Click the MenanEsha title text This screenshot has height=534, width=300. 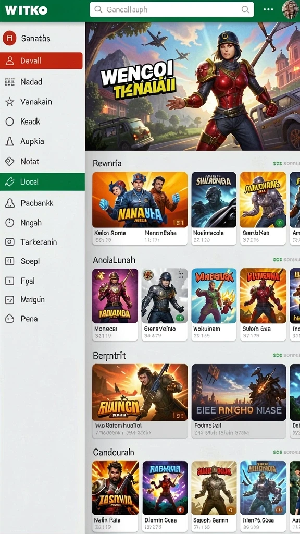pos(160,233)
